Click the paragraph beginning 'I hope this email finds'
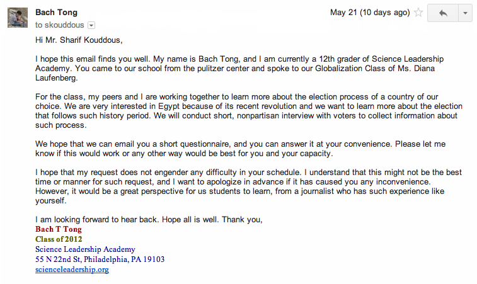This screenshot has width=477, height=284. (x=239, y=68)
